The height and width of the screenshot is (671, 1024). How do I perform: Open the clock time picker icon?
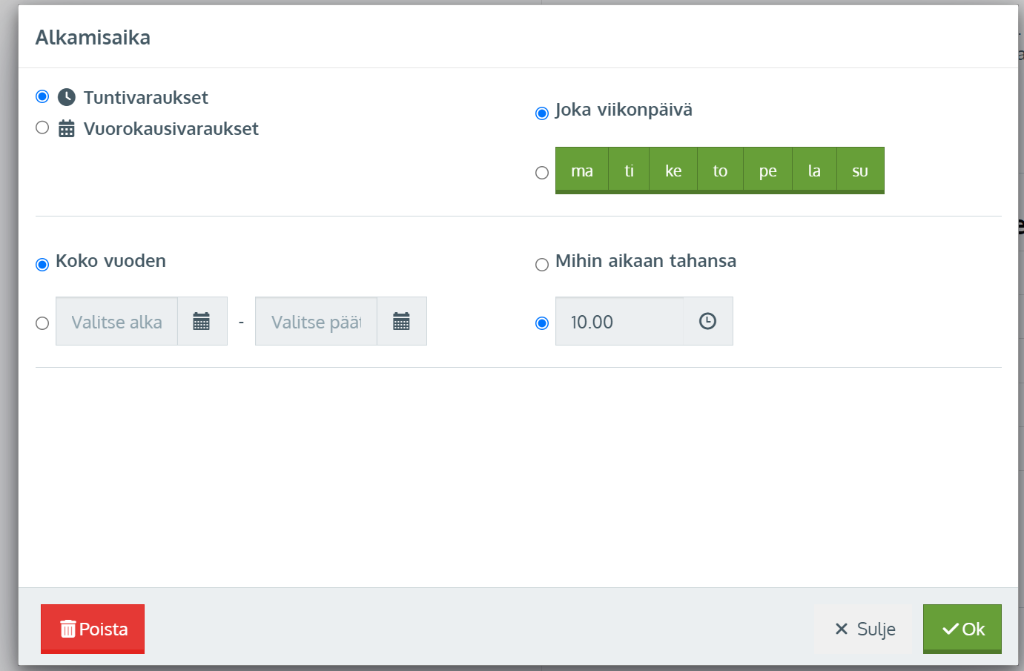pos(707,321)
